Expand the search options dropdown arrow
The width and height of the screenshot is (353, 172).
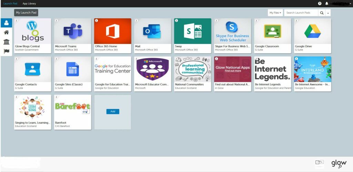click(328, 13)
